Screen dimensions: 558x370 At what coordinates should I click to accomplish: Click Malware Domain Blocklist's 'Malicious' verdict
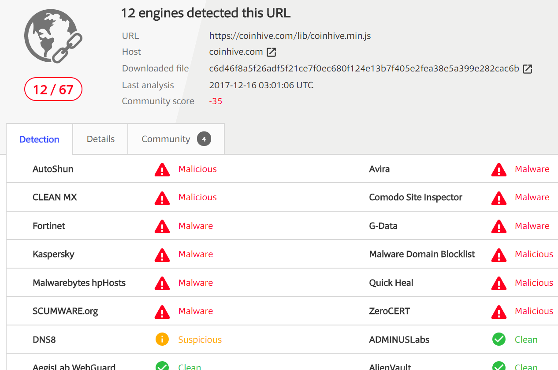[x=534, y=254]
